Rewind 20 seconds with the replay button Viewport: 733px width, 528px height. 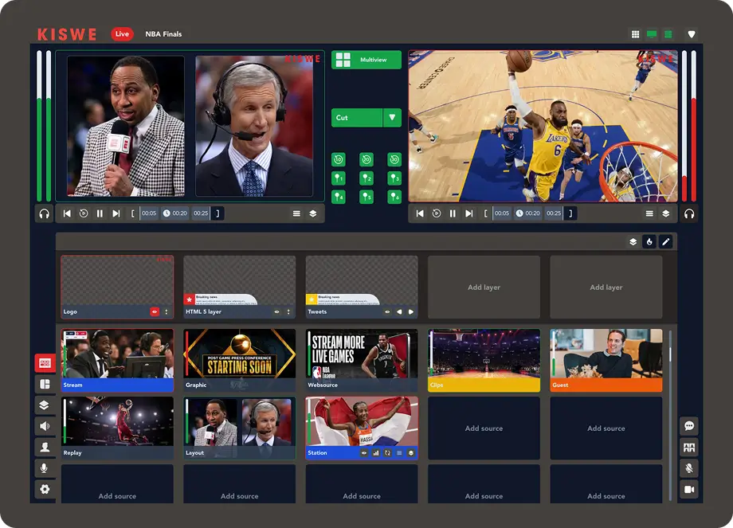point(366,160)
